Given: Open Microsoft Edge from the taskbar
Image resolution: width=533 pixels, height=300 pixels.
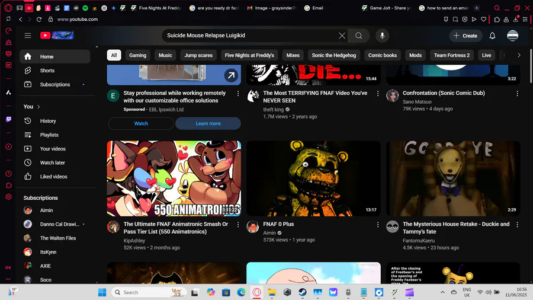Looking at the screenshot, I should pos(241,292).
